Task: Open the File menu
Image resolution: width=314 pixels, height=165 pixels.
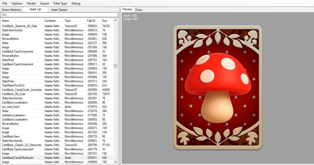Action: pyautogui.click(x=5, y=3)
